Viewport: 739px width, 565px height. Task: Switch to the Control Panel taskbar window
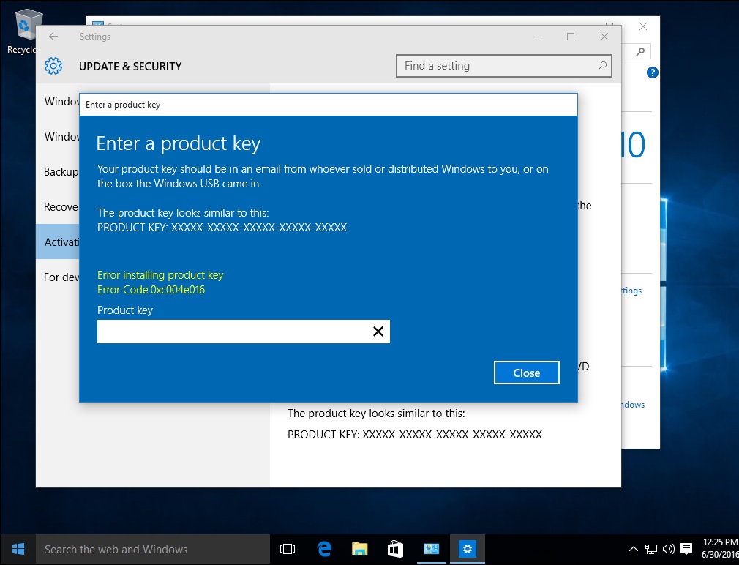click(431, 550)
